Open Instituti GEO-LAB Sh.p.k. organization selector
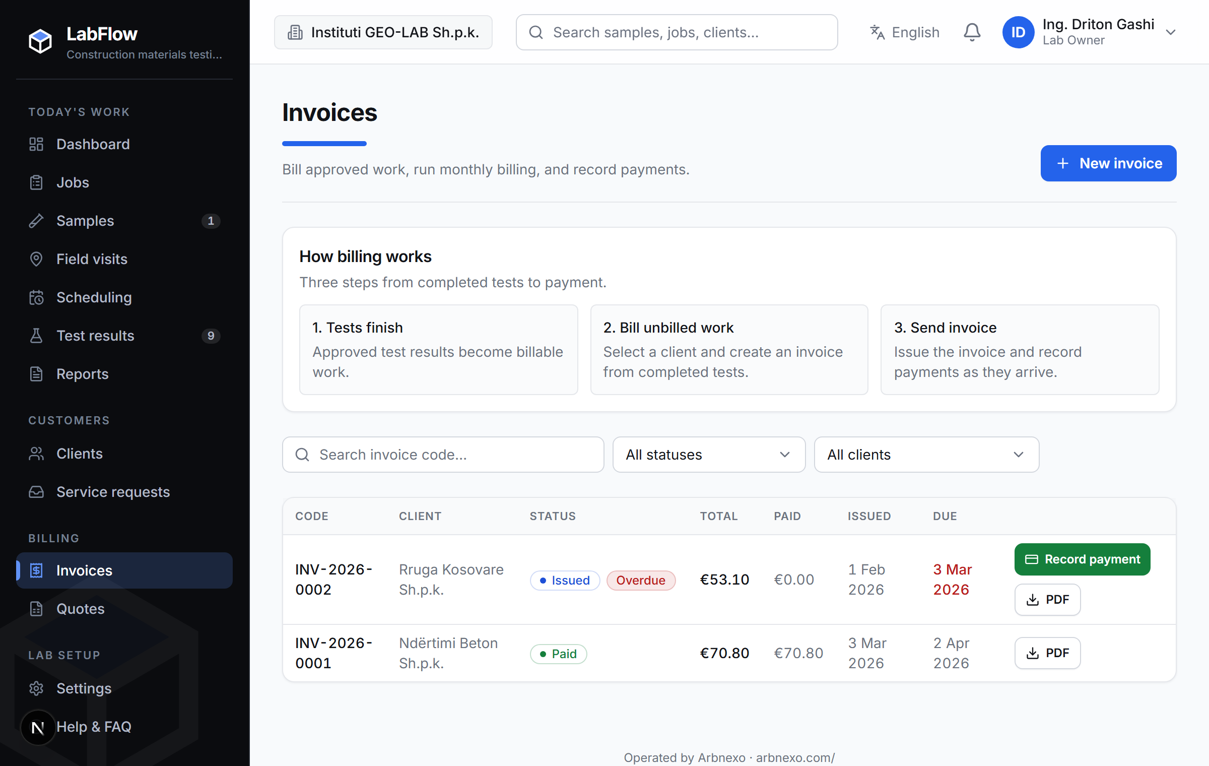 (x=383, y=32)
